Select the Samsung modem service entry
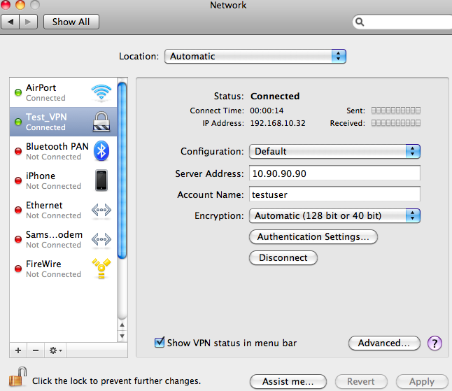This screenshot has width=452, height=391. pos(54,239)
